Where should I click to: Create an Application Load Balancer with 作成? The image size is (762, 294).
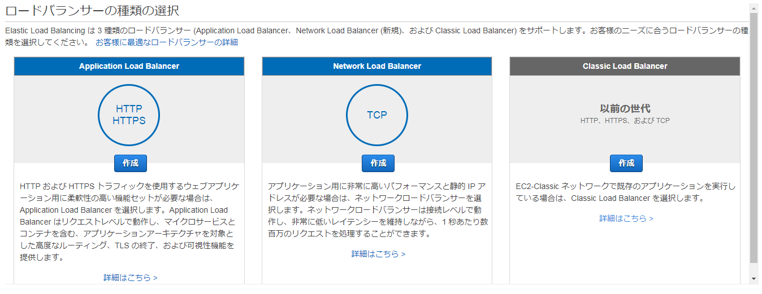pos(130,163)
